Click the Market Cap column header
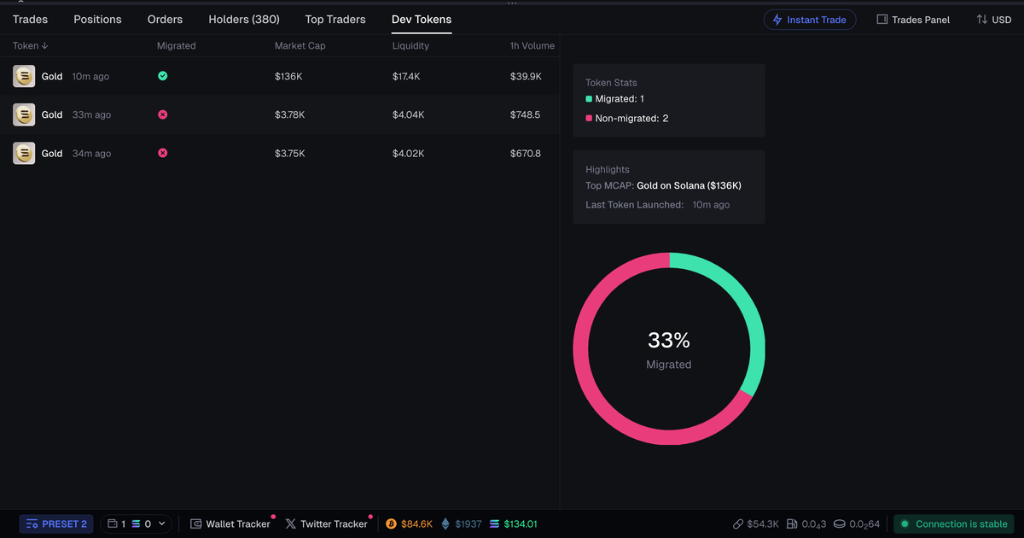This screenshot has width=1024, height=538. pos(300,45)
